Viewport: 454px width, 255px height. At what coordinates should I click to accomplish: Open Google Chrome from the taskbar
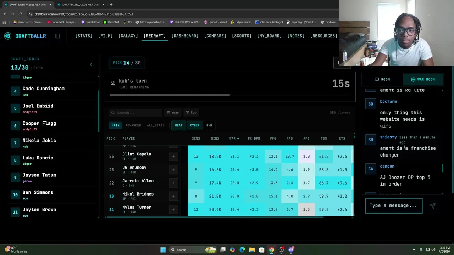[271, 250]
